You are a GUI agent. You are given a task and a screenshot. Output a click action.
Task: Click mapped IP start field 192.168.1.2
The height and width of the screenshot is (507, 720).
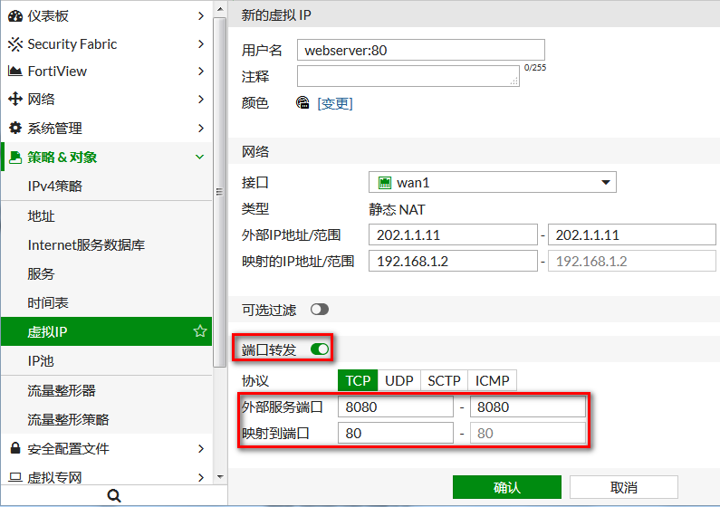453,261
